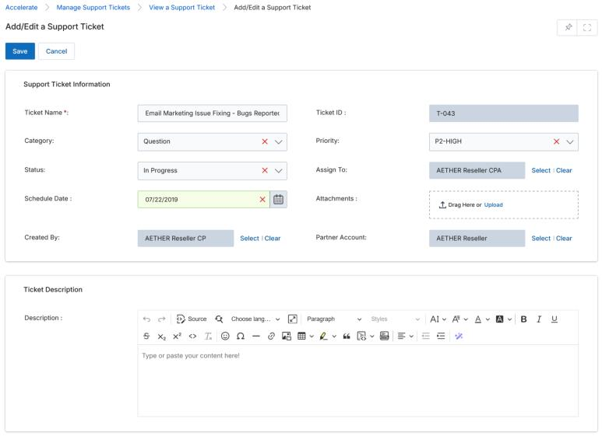
Task: Click the remove formatting icon
Action: (208, 337)
